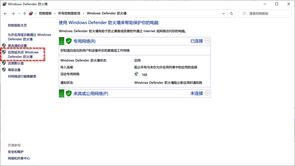Open 允许应用或功能通过 Windows Defender 防火墙

(x=30, y=37)
